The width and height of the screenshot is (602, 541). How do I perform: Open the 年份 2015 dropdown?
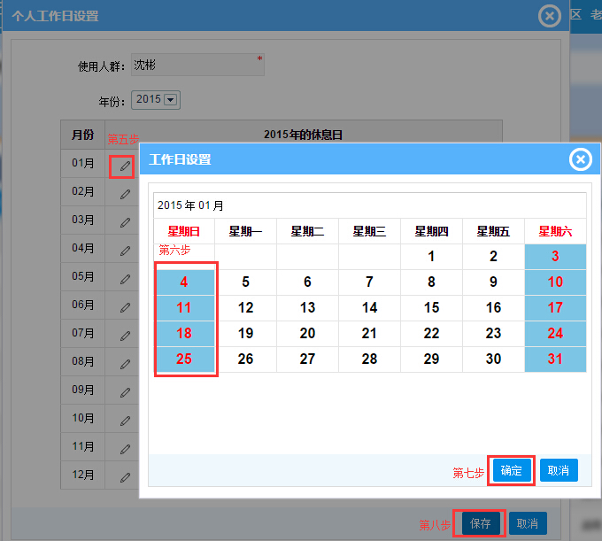tap(156, 100)
